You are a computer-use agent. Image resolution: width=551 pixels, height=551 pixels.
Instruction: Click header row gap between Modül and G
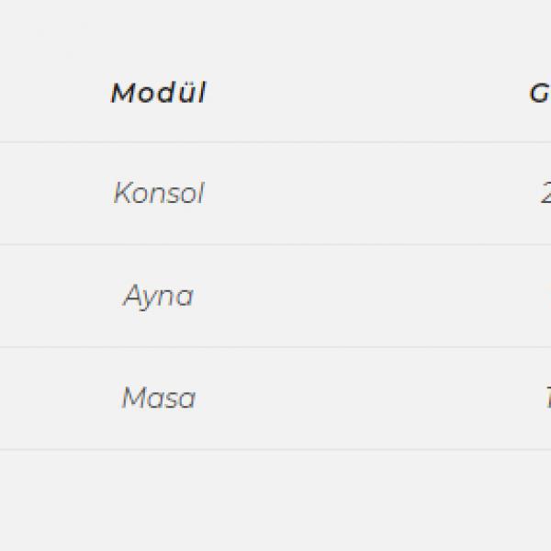(x=367, y=94)
